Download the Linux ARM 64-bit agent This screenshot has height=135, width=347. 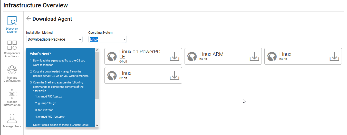(254, 56)
